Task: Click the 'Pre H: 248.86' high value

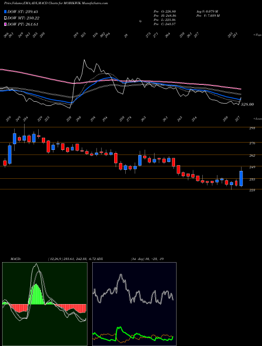Action: coord(165,16)
